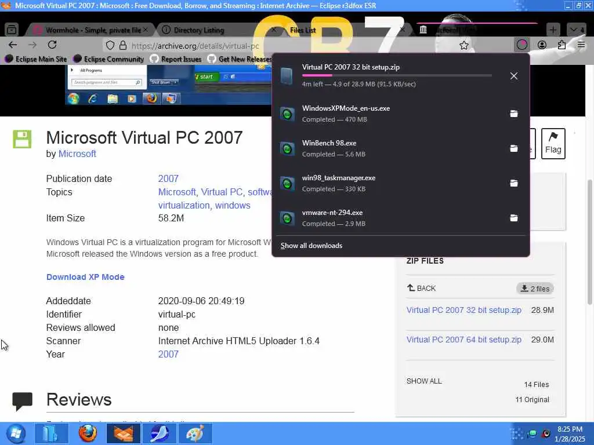This screenshot has height=445, width=594.
Task: Click the software floppy disk icon
Action: tap(22, 139)
